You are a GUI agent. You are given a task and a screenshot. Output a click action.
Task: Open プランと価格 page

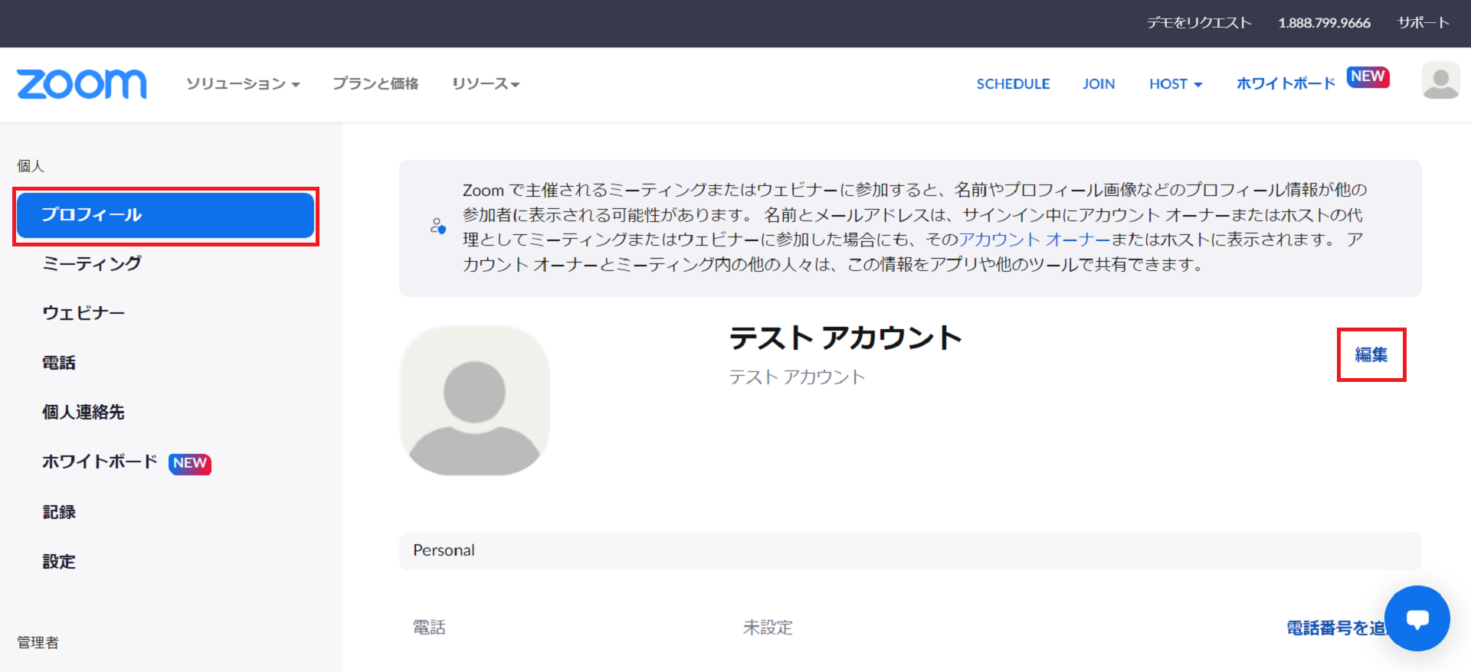click(x=375, y=84)
